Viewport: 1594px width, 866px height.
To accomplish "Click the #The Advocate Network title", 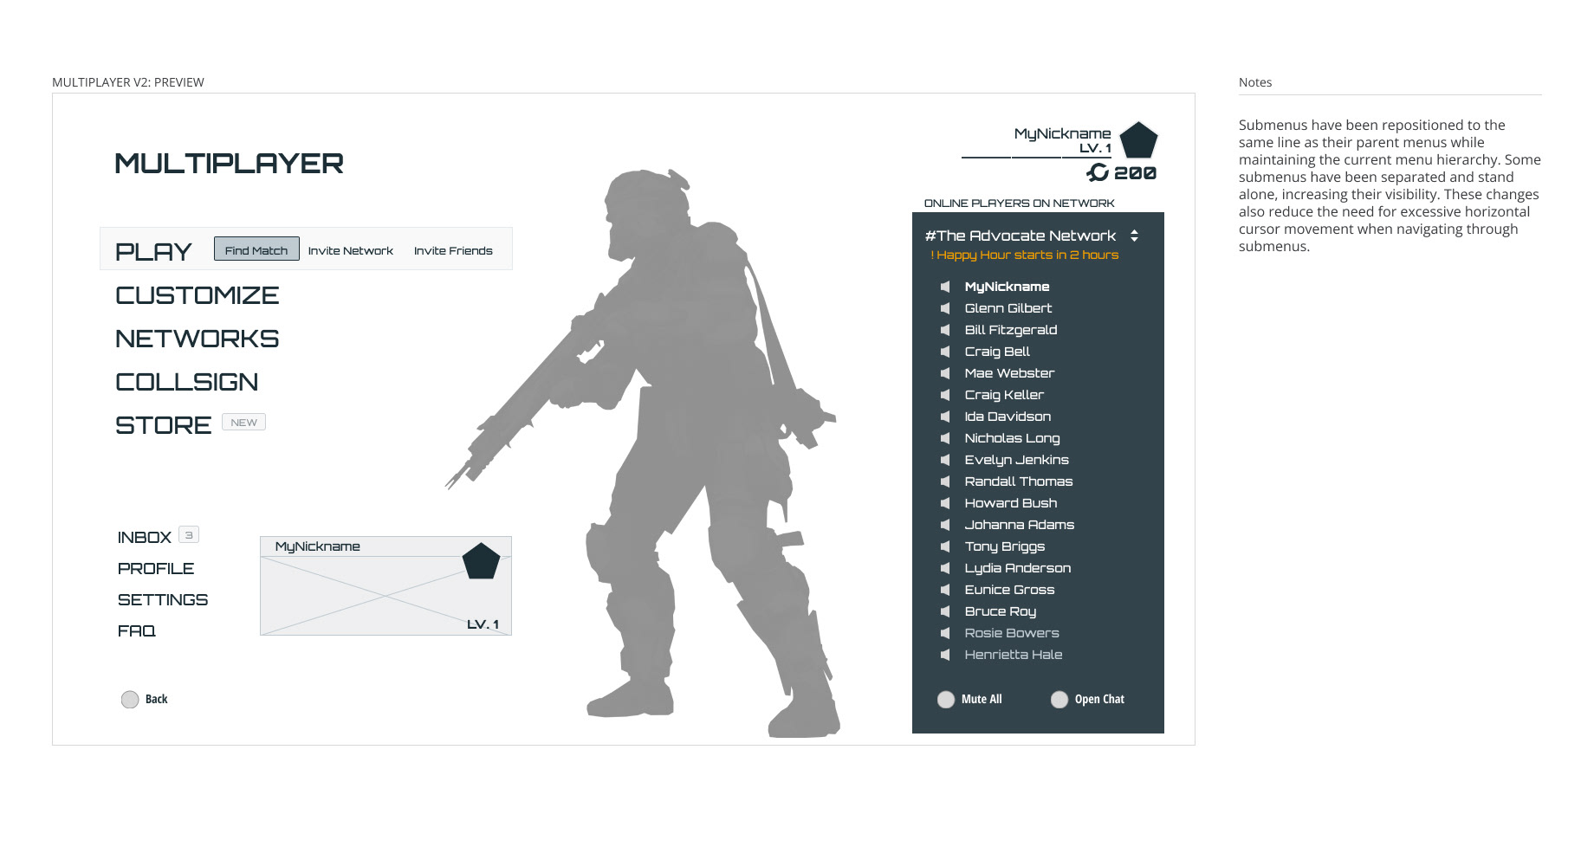I will 1021,236.
